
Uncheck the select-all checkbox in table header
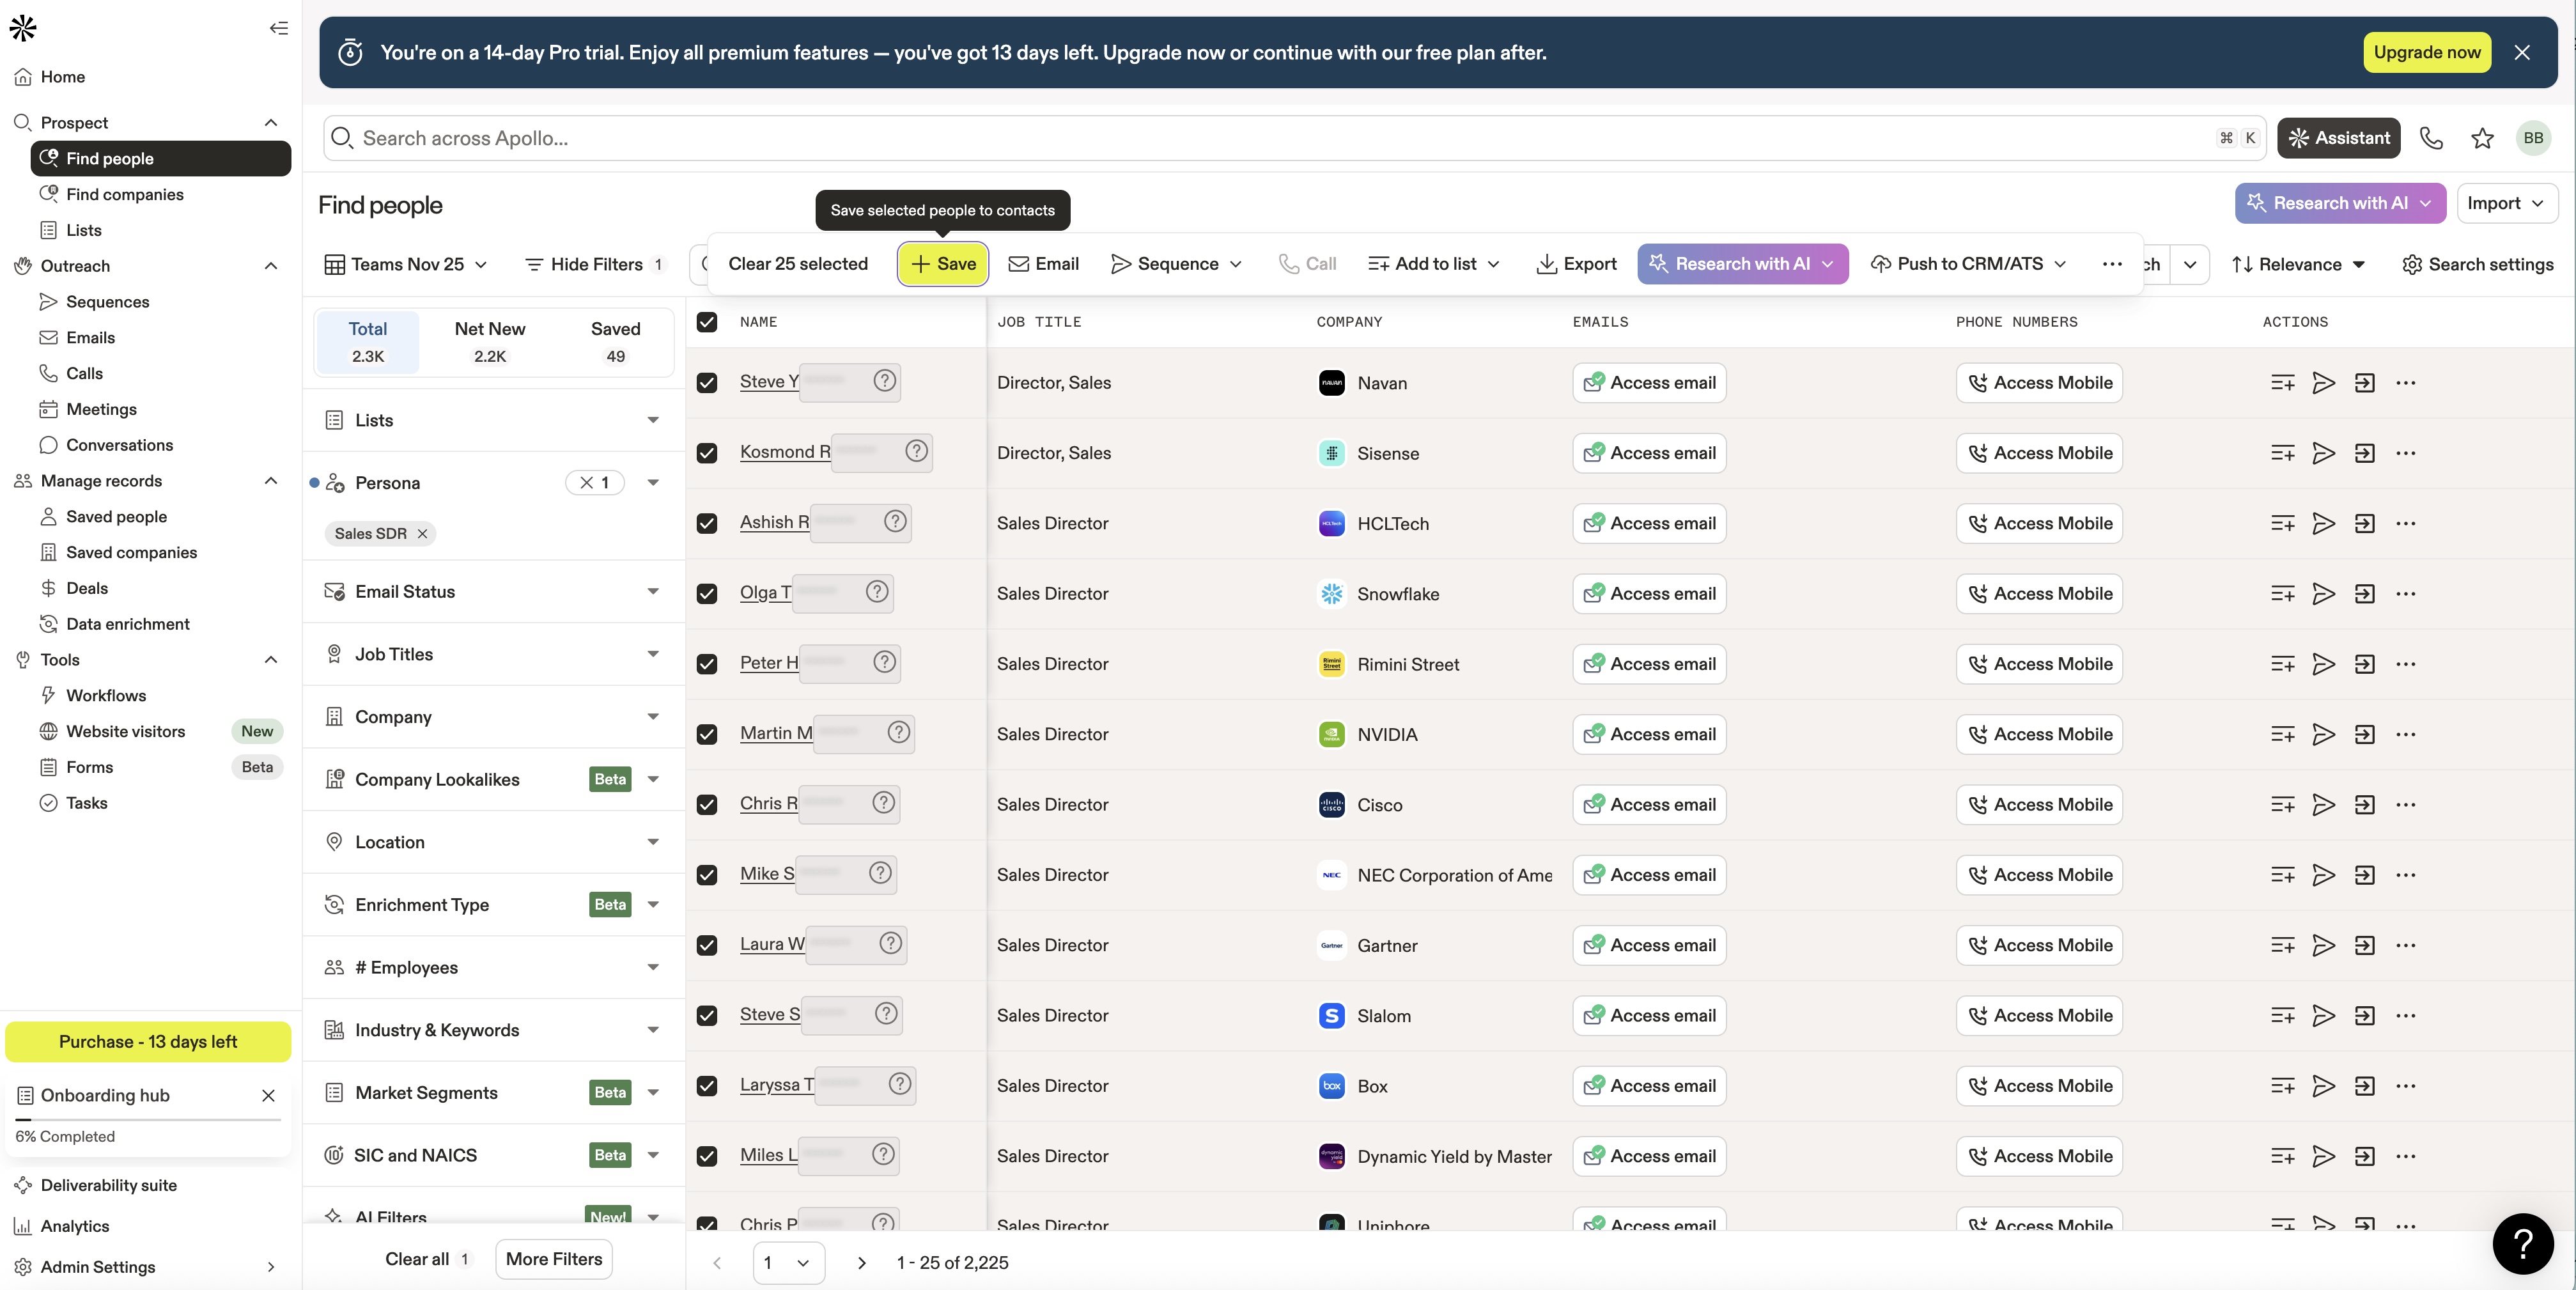coord(707,322)
